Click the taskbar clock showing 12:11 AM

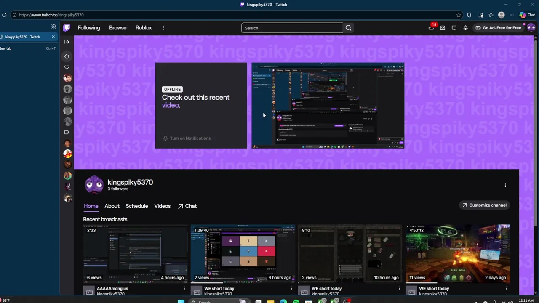point(526,301)
